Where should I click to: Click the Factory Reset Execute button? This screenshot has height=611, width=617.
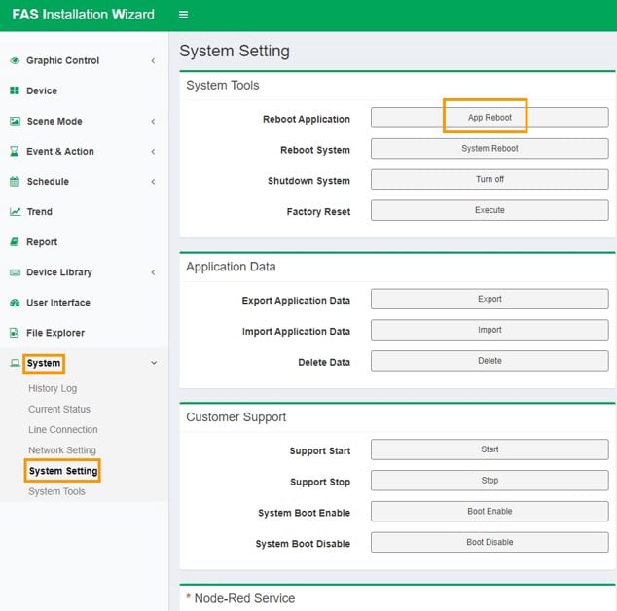click(x=490, y=210)
